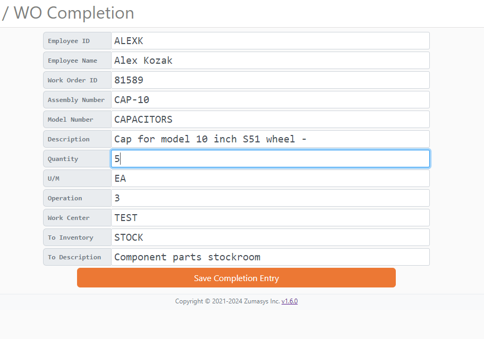Image resolution: width=484 pixels, height=339 pixels.
Task: Click the Zumasys copyright text
Action: click(223, 301)
